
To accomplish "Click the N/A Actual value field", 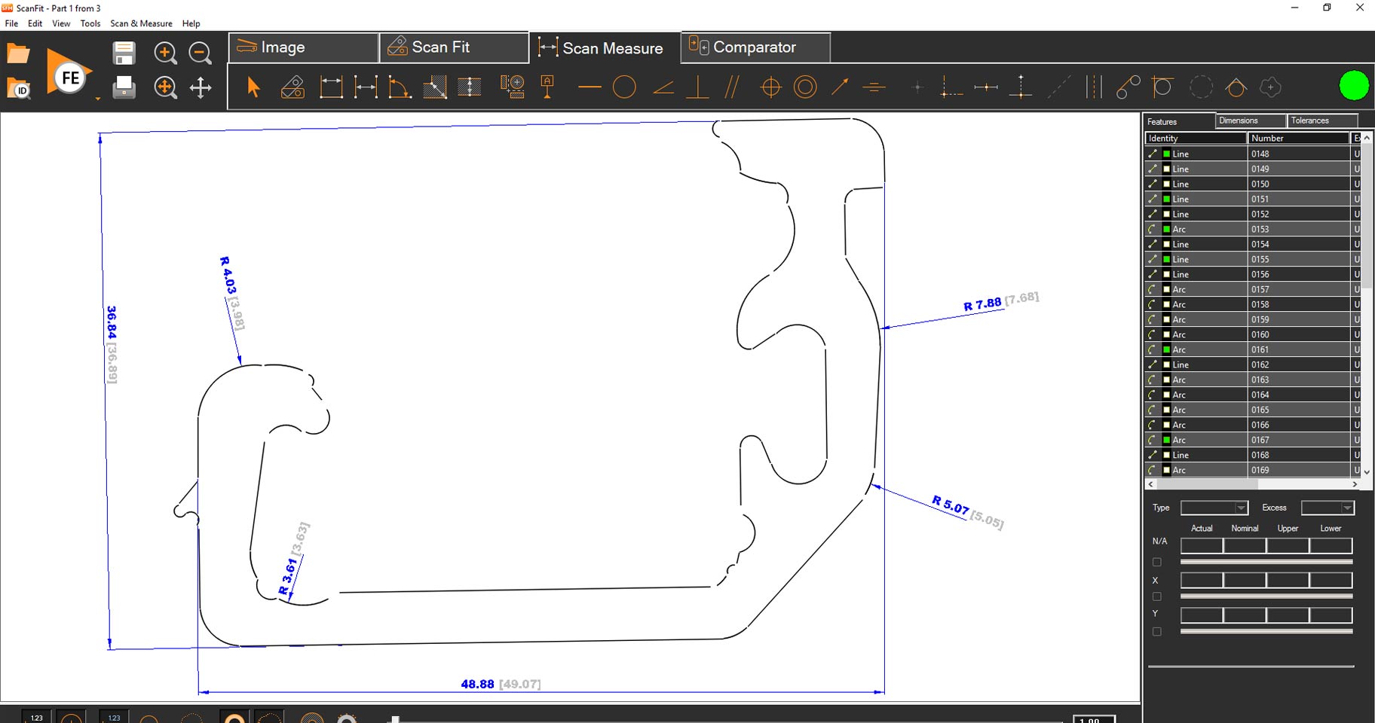I will point(1202,545).
